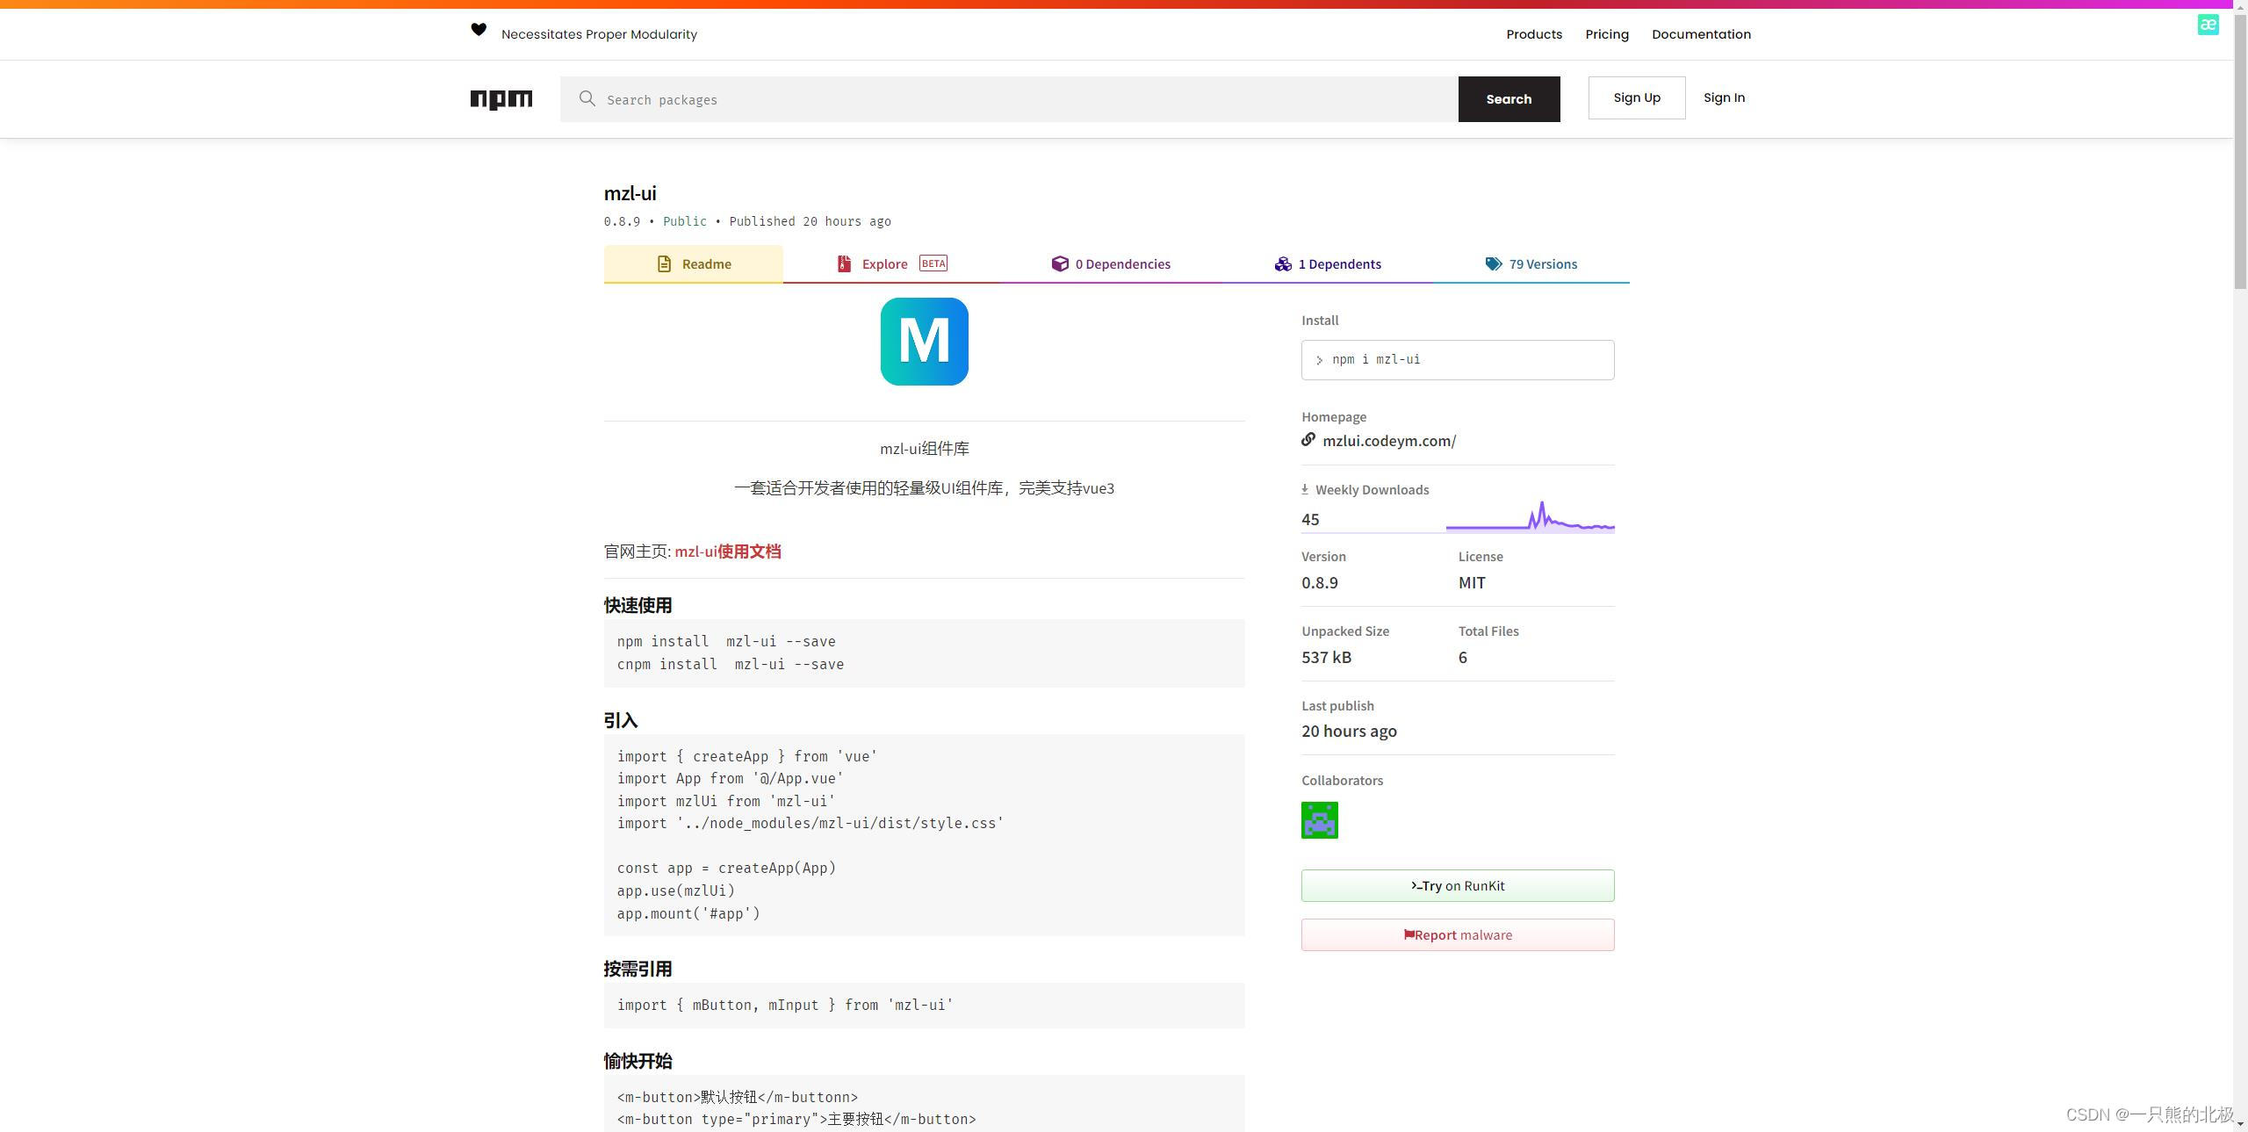The height and width of the screenshot is (1132, 2248).
Task: Click the download icon beside Weekly Downloads
Action: pyautogui.click(x=1305, y=488)
